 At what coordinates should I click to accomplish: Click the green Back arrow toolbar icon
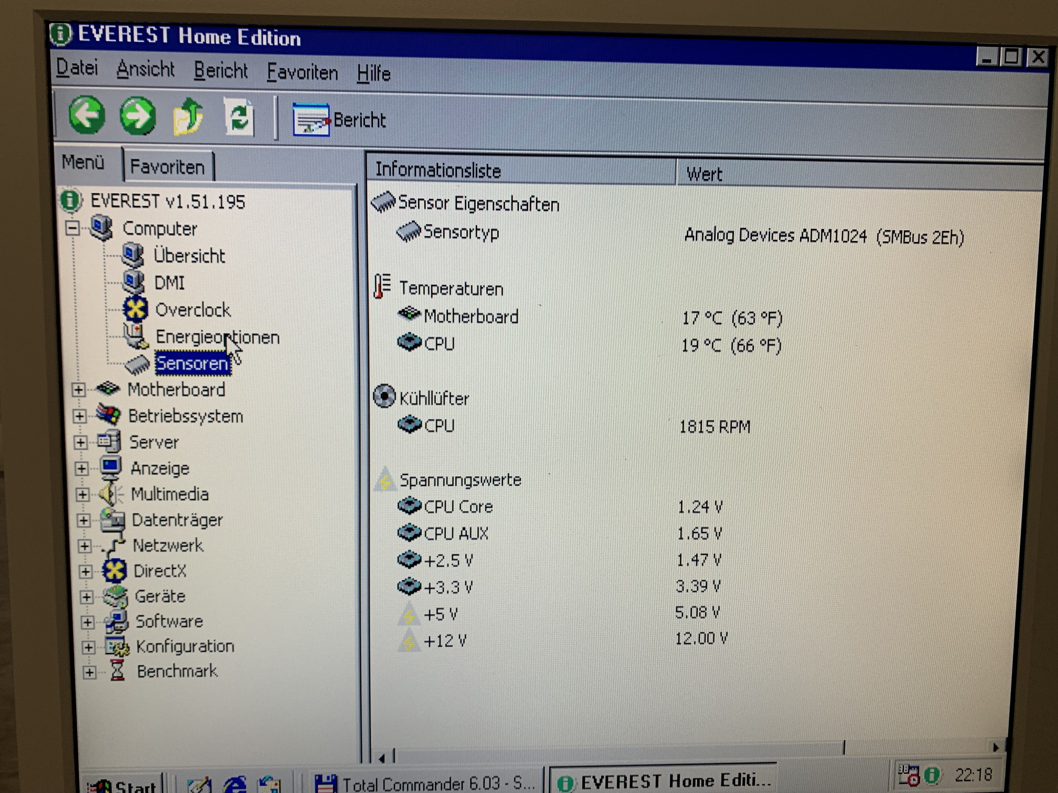point(87,115)
